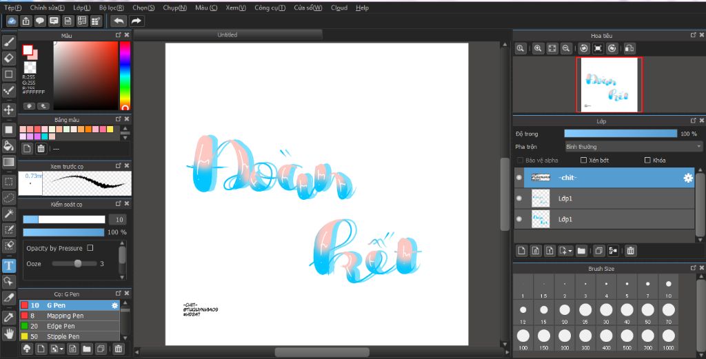Select the Edge Pen brush
This screenshot has height=359, width=706.
pos(70,326)
